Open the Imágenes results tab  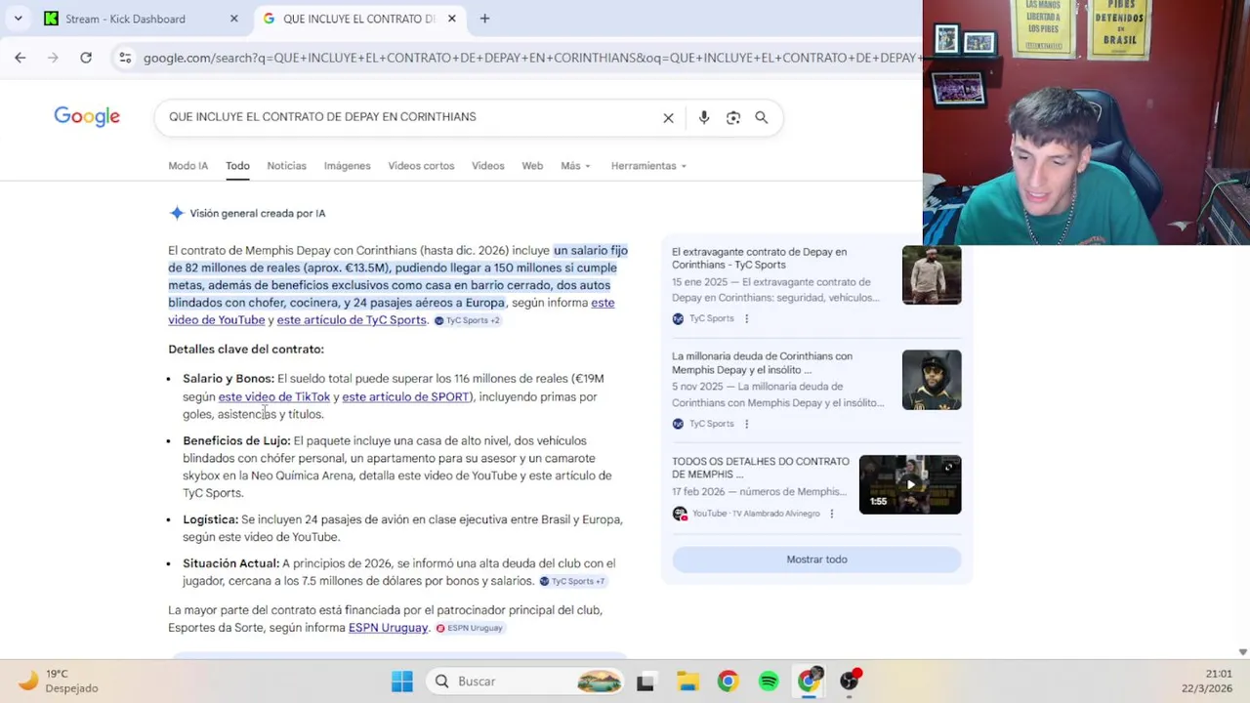tap(347, 166)
